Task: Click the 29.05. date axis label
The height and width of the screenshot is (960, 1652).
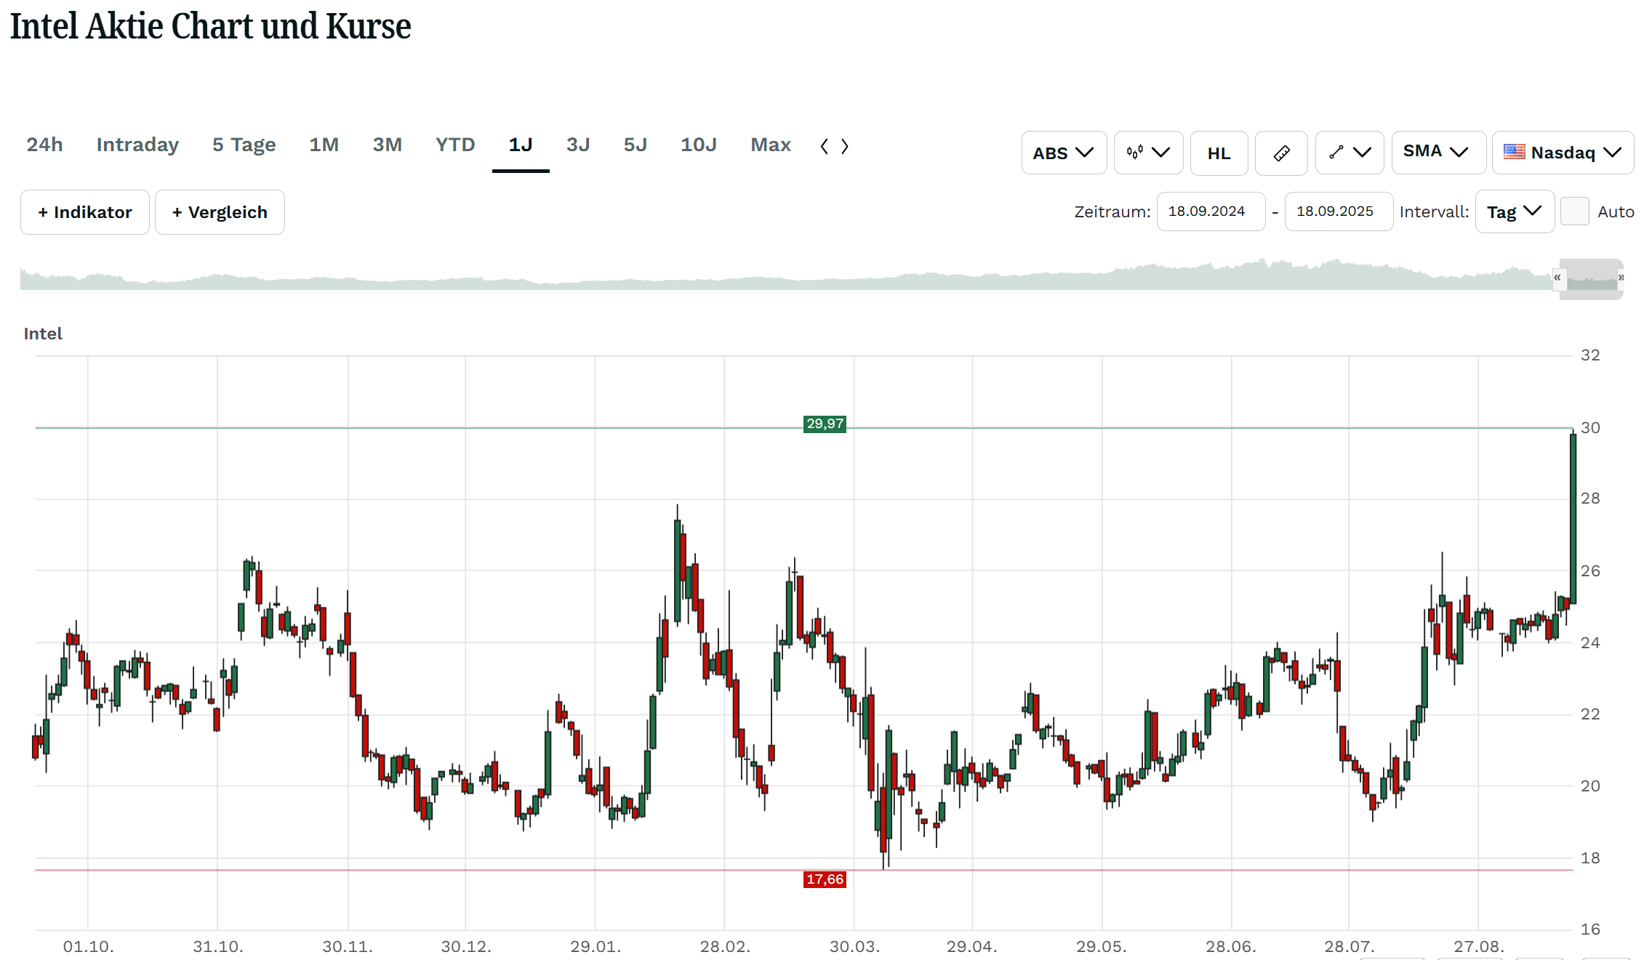Action: 1102,947
